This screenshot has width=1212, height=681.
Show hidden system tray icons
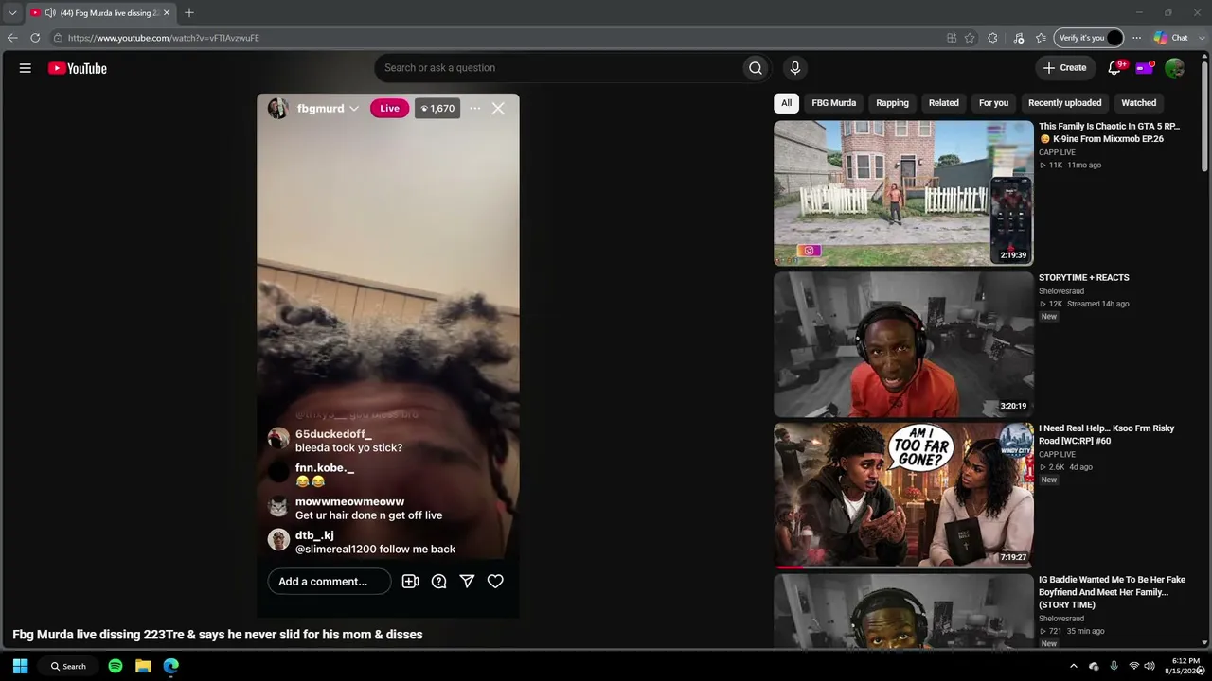click(x=1074, y=667)
